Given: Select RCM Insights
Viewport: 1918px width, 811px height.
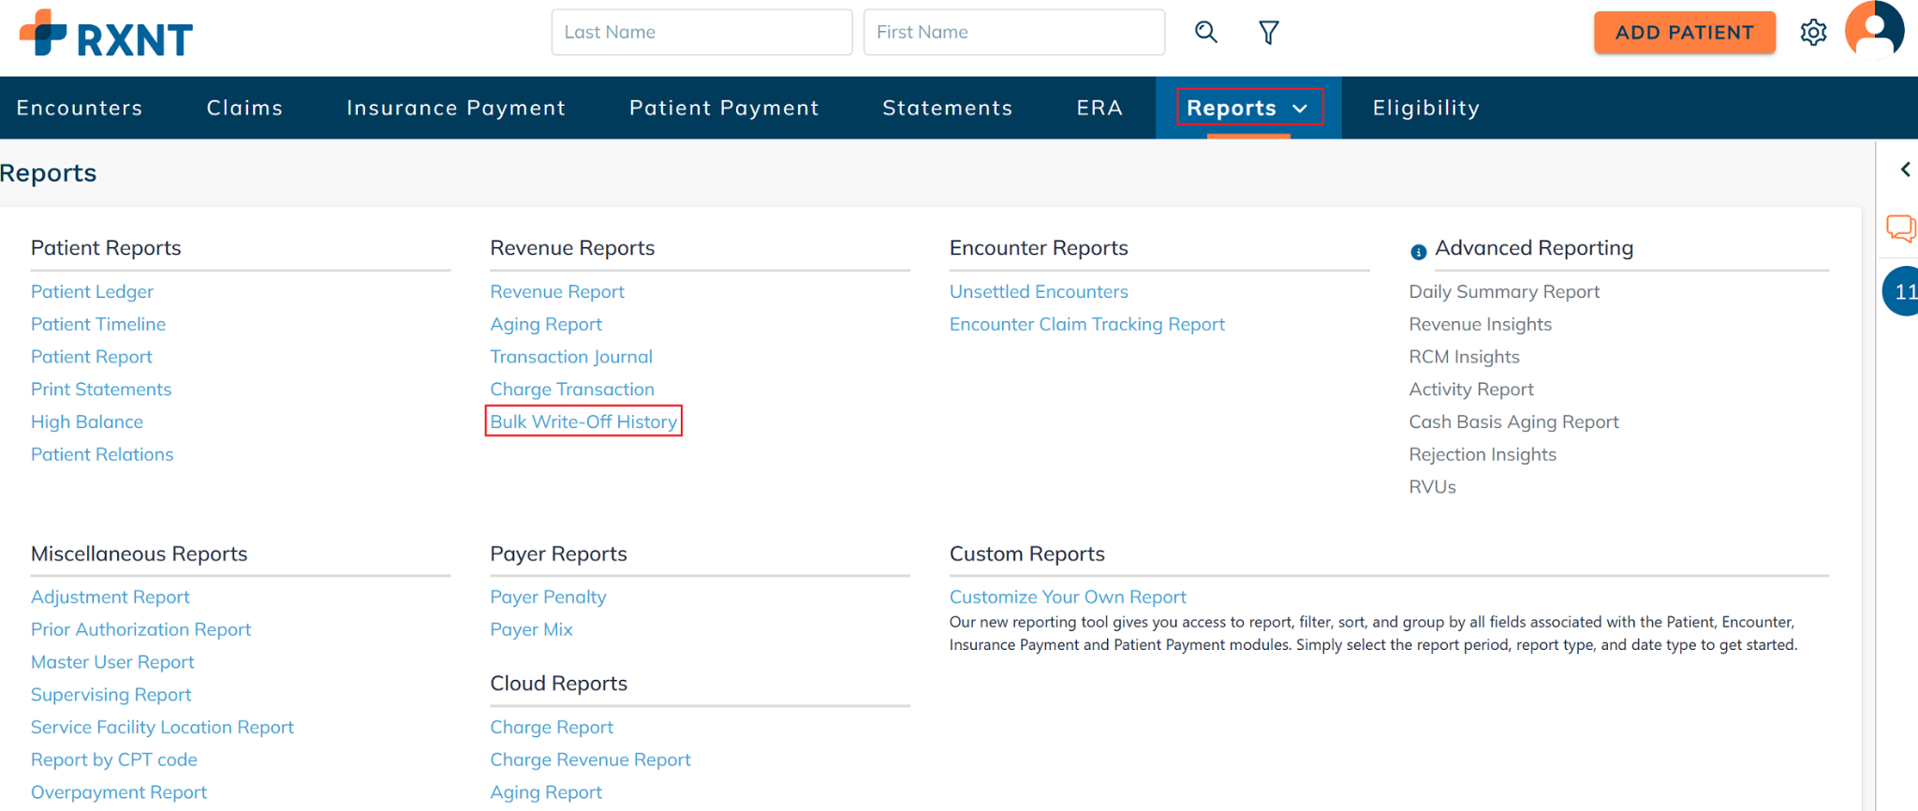Looking at the screenshot, I should tap(1464, 357).
